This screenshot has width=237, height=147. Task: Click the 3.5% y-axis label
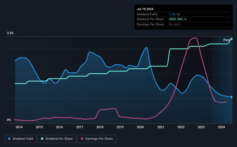coord(10,33)
